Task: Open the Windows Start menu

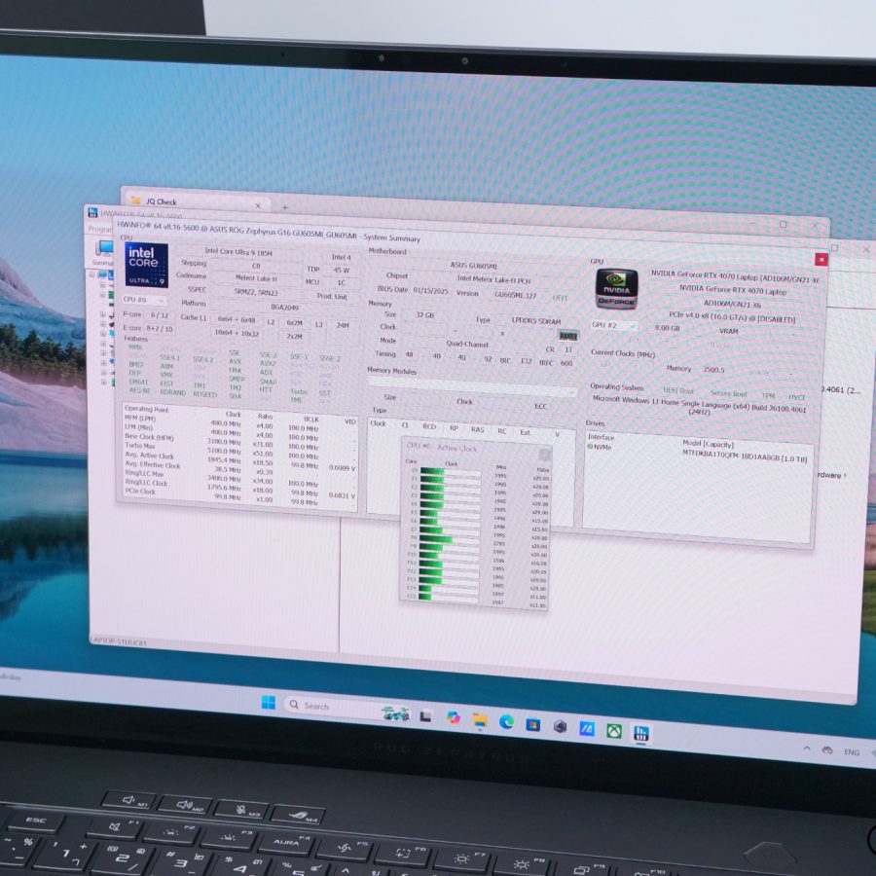Action: click(269, 702)
